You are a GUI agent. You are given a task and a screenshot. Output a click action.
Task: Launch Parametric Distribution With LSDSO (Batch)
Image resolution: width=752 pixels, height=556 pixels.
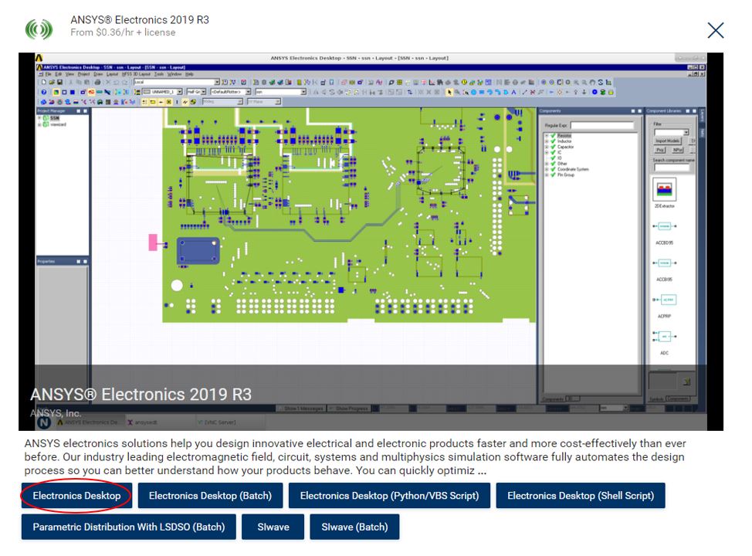(x=128, y=527)
